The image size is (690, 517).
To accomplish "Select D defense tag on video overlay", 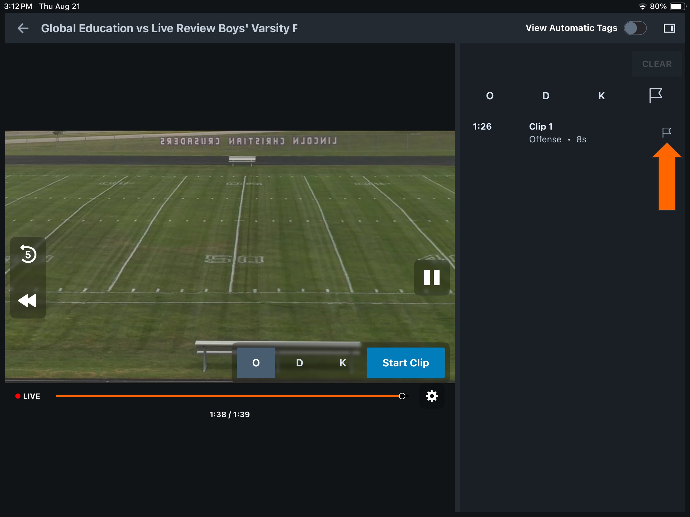I will click(299, 363).
